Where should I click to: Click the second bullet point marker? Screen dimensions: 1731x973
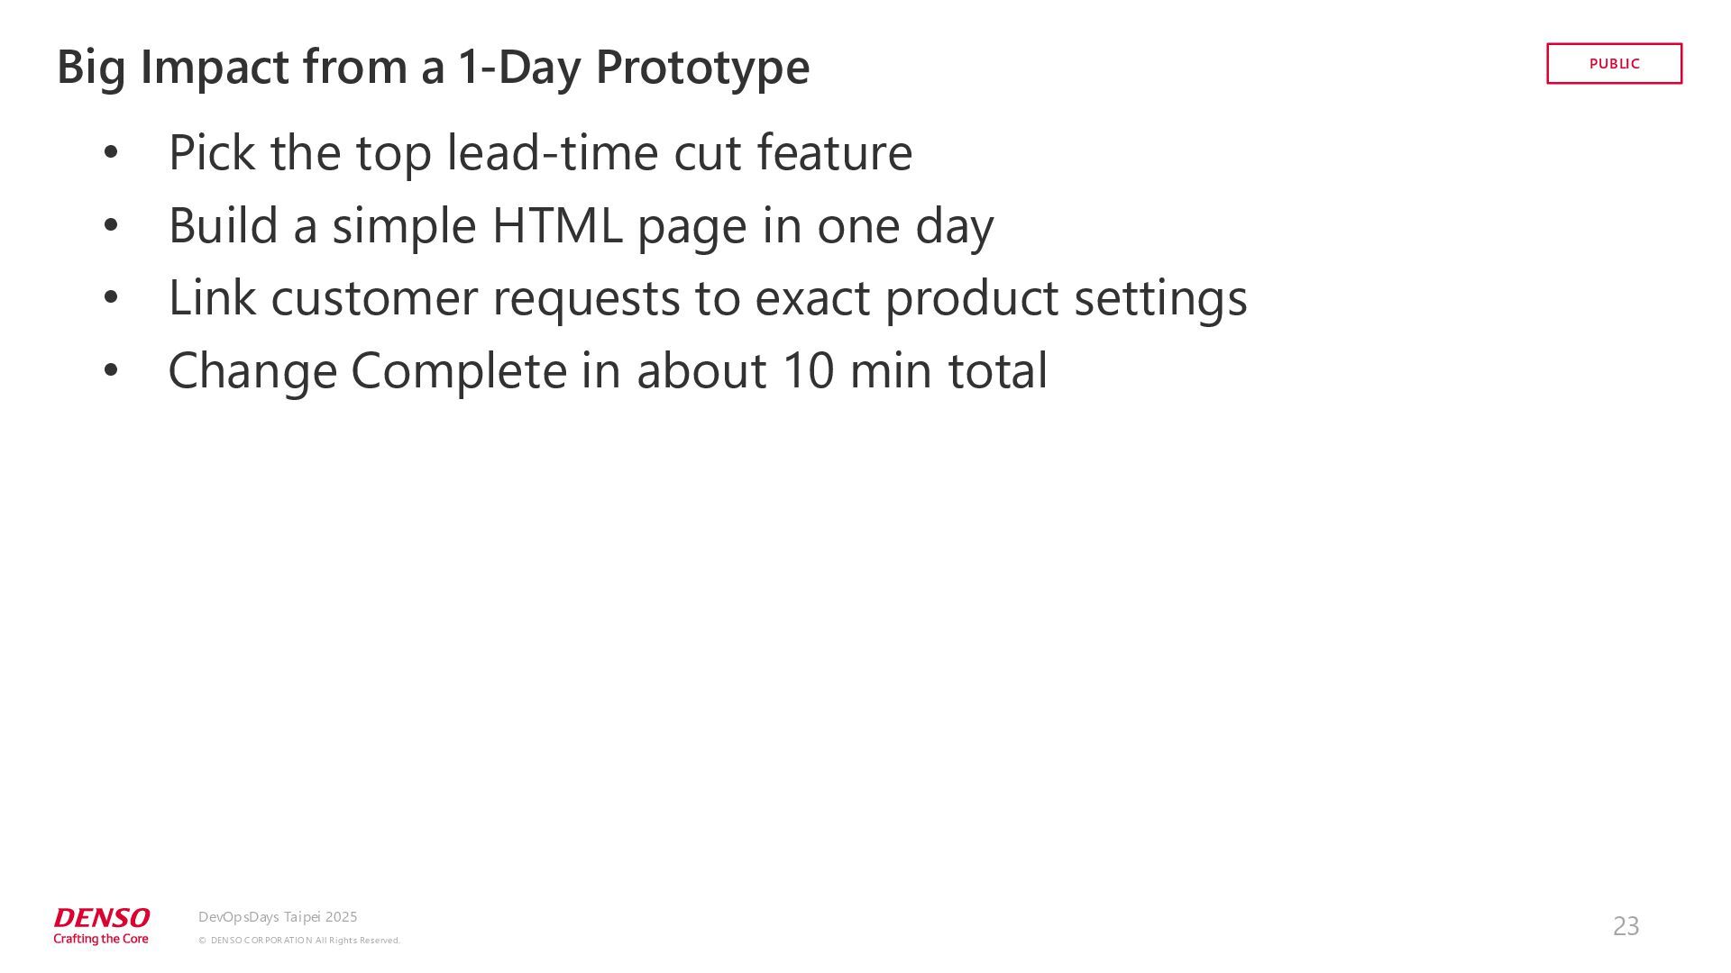click(x=111, y=225)
